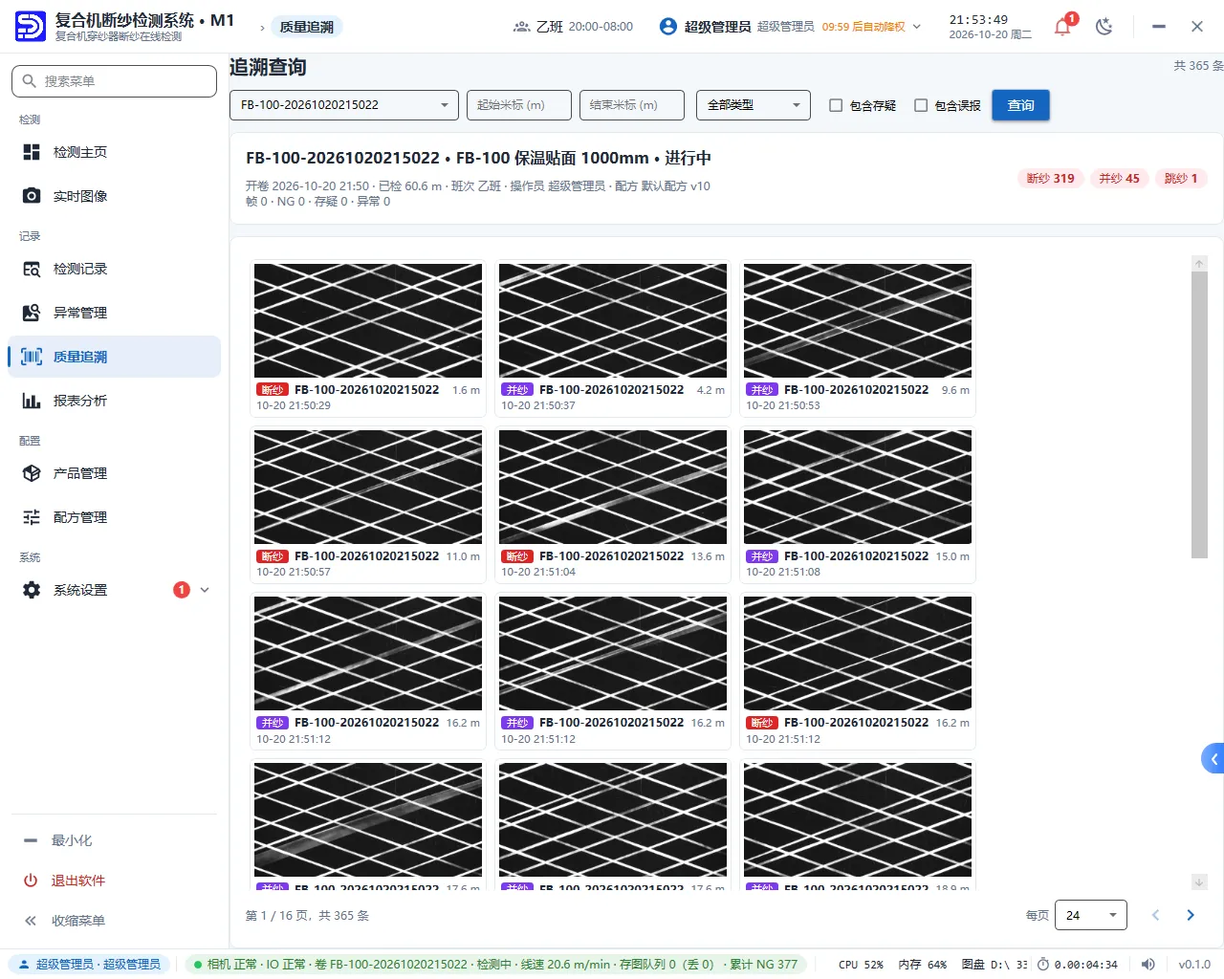Screen dimensions: 1224x979
Task: Open 配方管理 in the sidebar
Action: [114, 517]
